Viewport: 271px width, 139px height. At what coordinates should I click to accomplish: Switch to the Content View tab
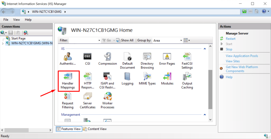pyautogui.click(x=95, y=129)
